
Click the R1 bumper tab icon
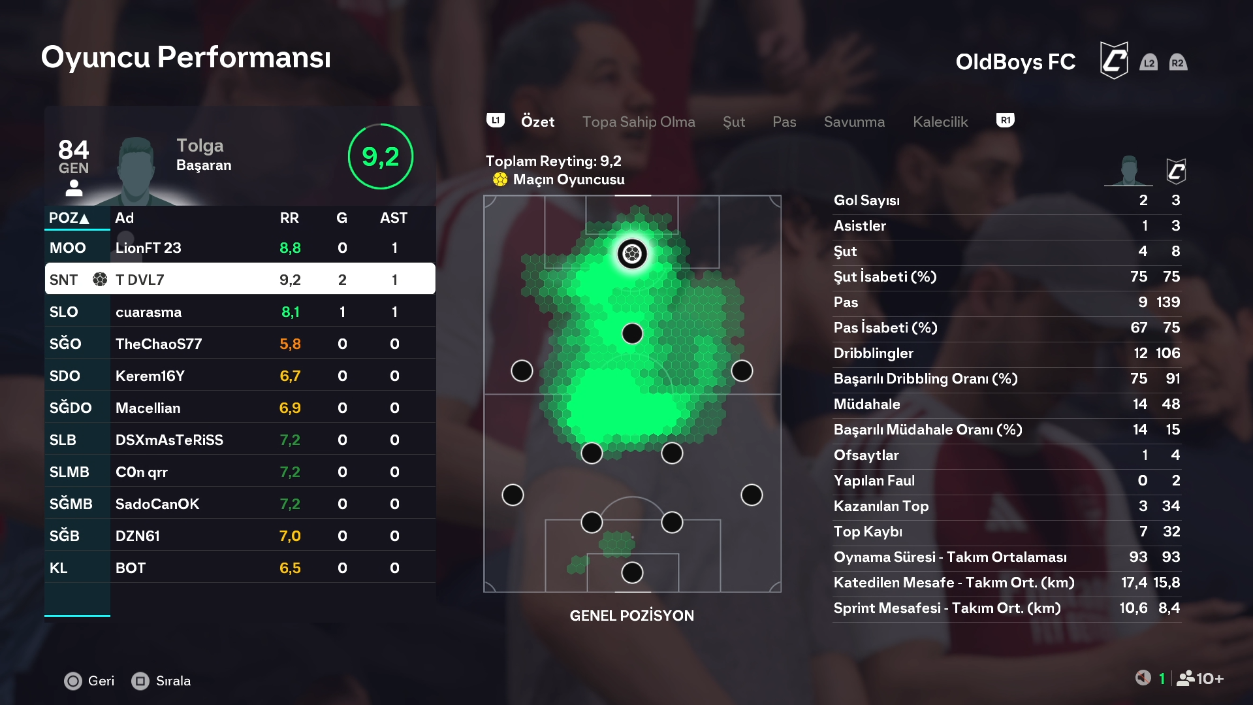point(1005,121)
